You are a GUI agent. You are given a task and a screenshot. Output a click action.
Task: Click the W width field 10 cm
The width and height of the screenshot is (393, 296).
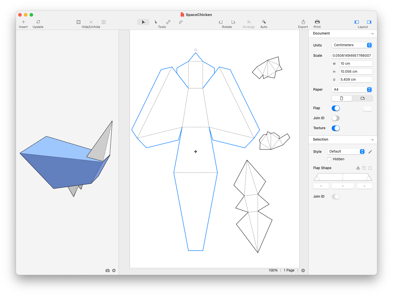(356, 64)
